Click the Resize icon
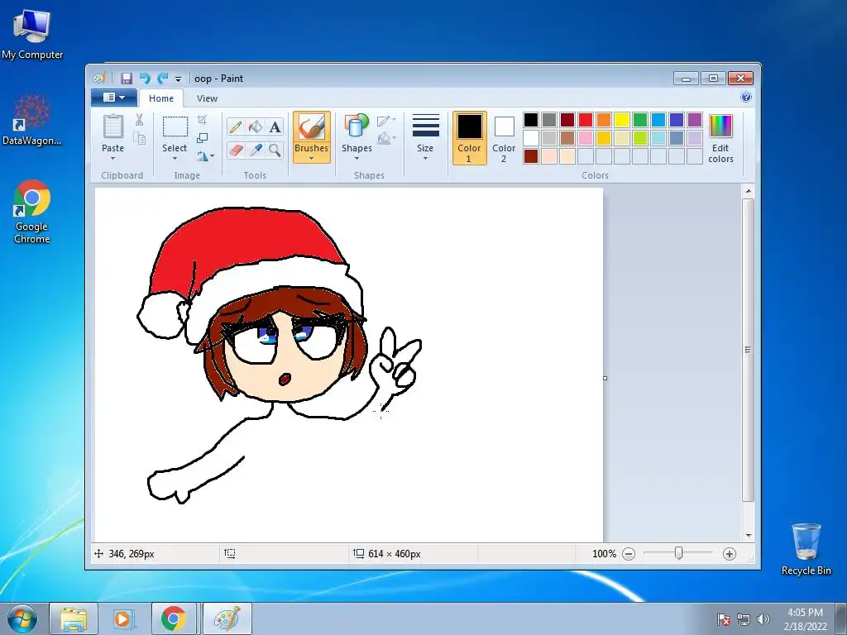Screen dimensions: 847x635 click(x=203, y=138)
